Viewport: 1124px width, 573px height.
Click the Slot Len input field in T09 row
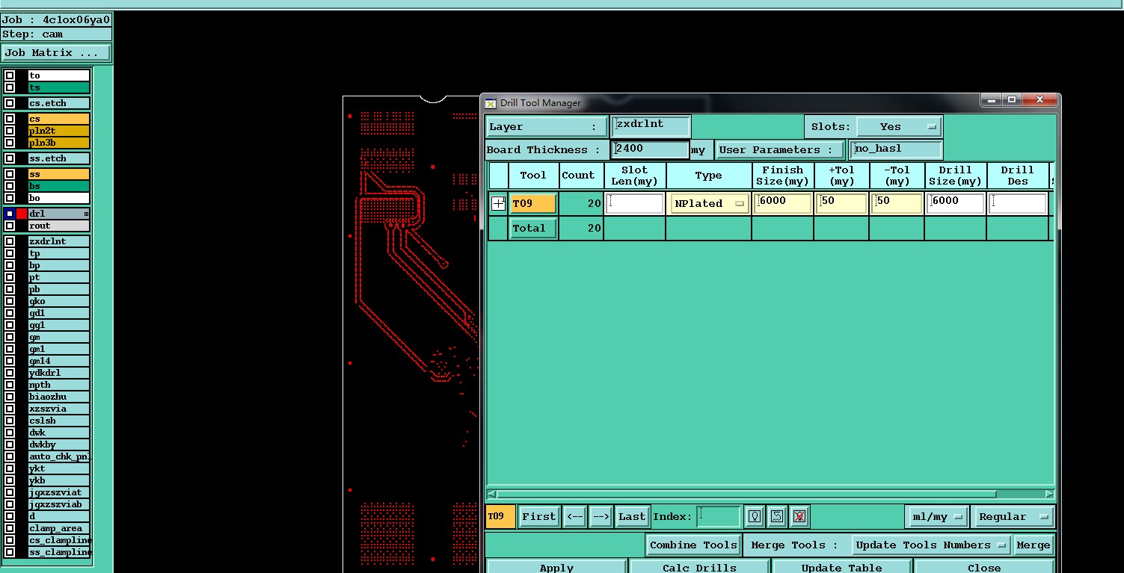(635, 203)
